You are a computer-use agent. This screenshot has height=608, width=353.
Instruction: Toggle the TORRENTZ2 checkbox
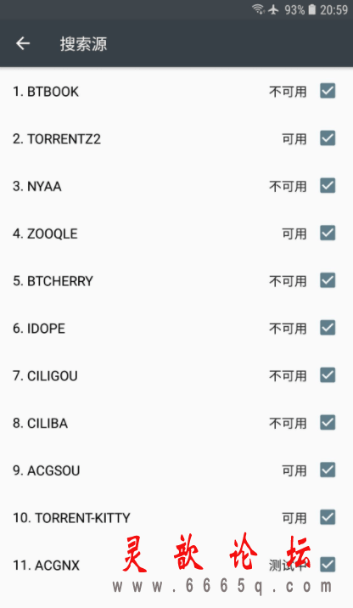pos(328,138)
